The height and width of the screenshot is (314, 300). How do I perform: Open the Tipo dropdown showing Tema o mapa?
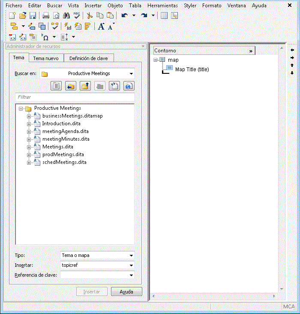(131, 256)
